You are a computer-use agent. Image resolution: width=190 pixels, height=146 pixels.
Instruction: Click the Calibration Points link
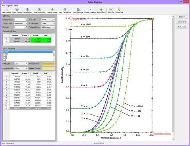(9, 31)
